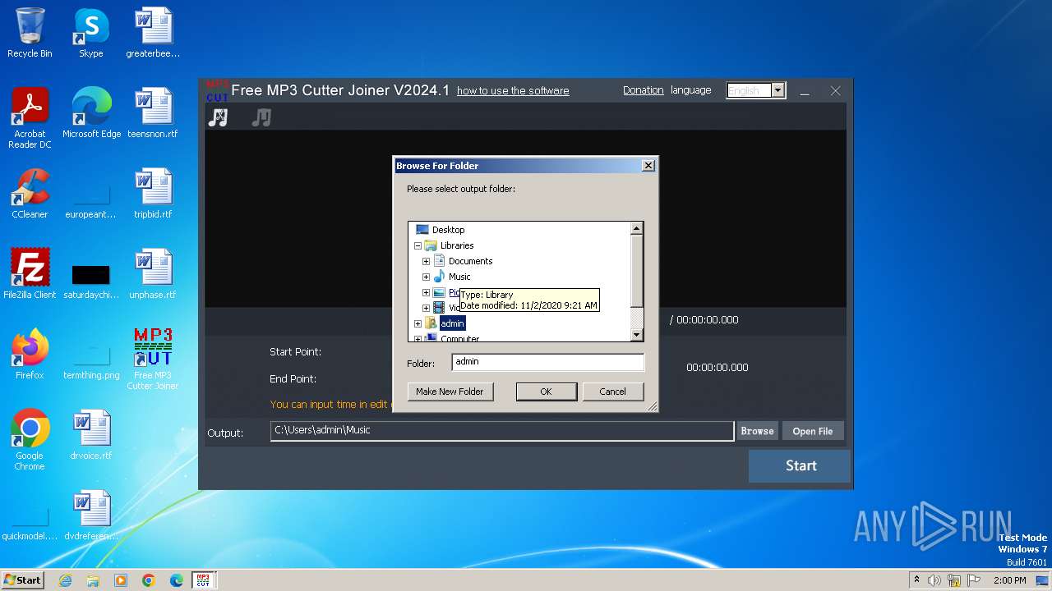Expand the Documents library node
The width and height of the screenshot is (1052, 591).
pos(426,261)
